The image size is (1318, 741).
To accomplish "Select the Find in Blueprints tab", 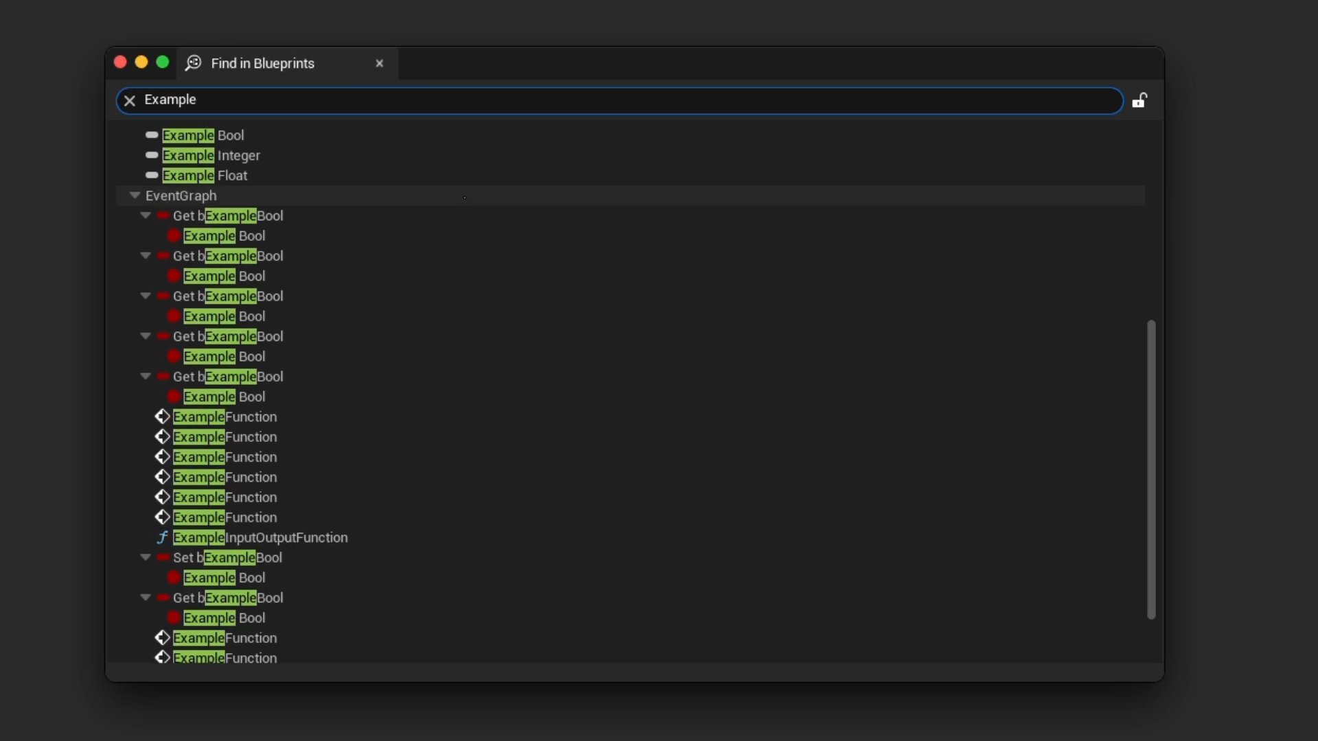I will pos(262,63).
